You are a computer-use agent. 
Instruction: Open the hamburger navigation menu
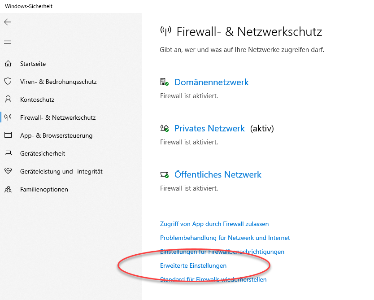click(8, 42)
